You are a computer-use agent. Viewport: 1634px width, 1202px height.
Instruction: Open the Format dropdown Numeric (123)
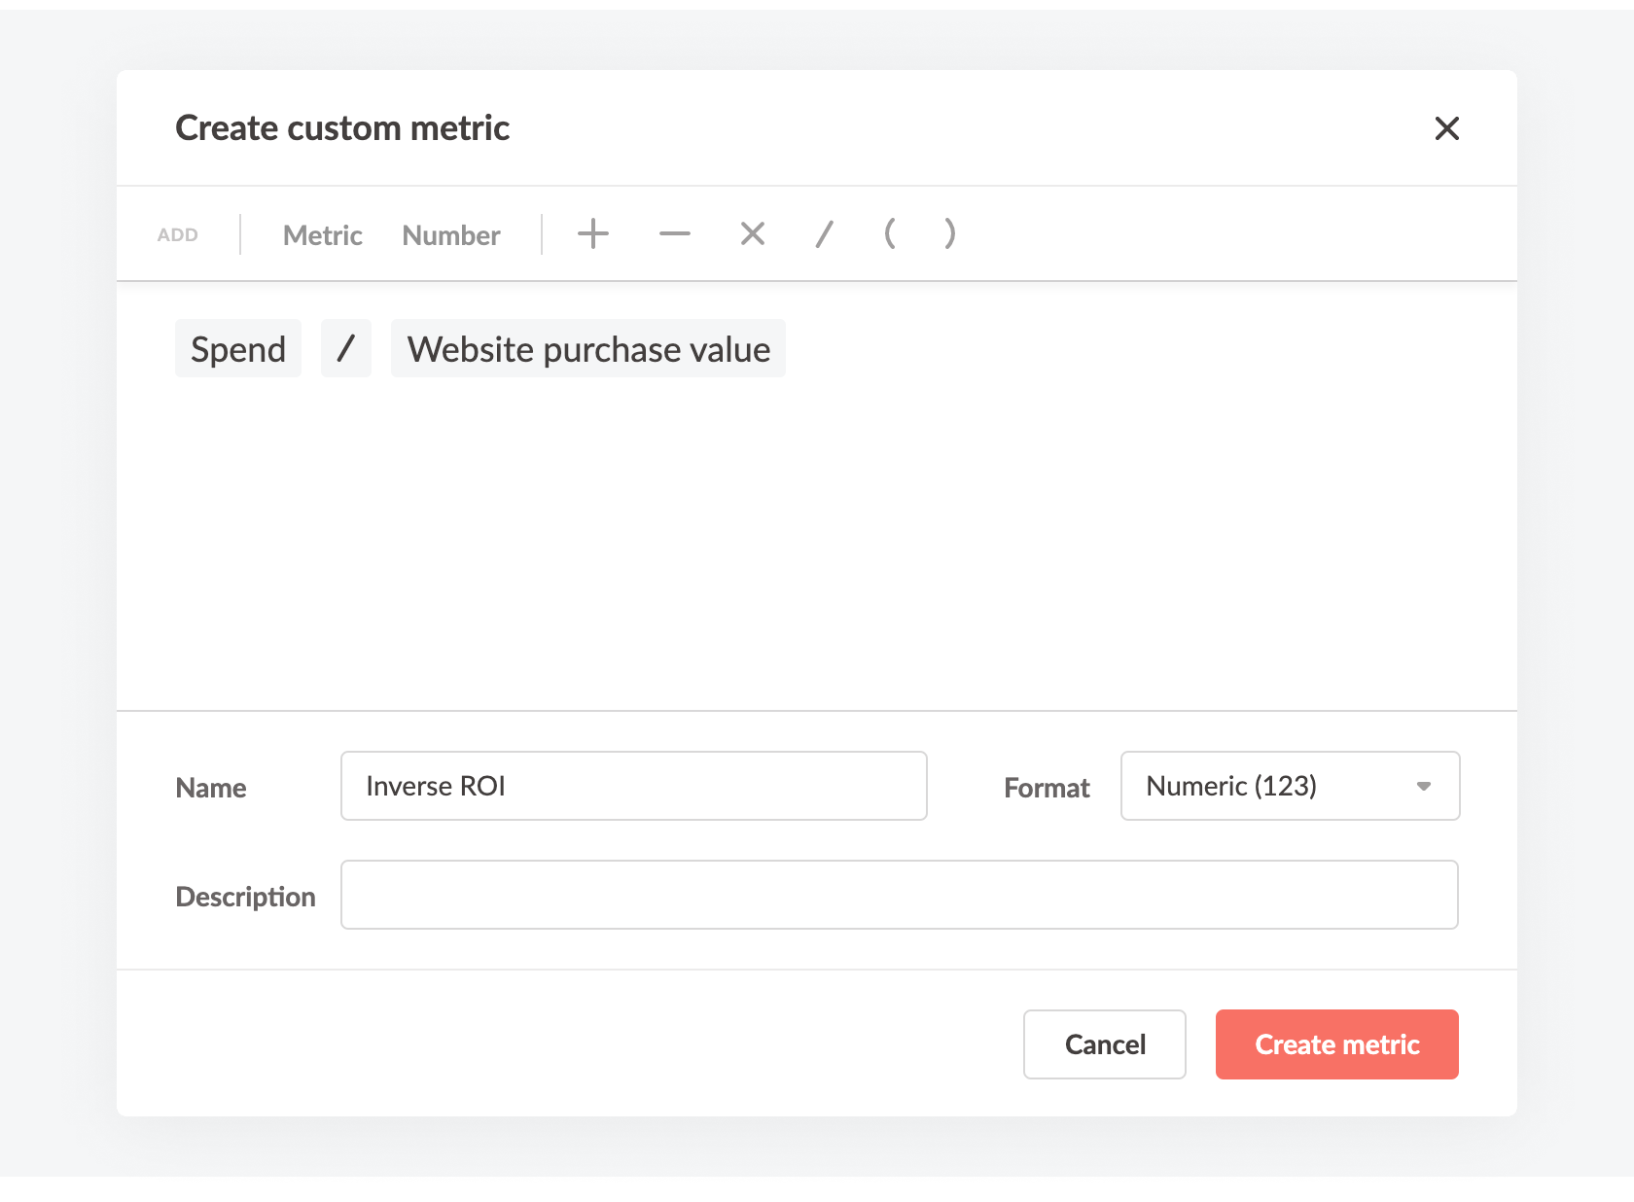point(1290,786)
